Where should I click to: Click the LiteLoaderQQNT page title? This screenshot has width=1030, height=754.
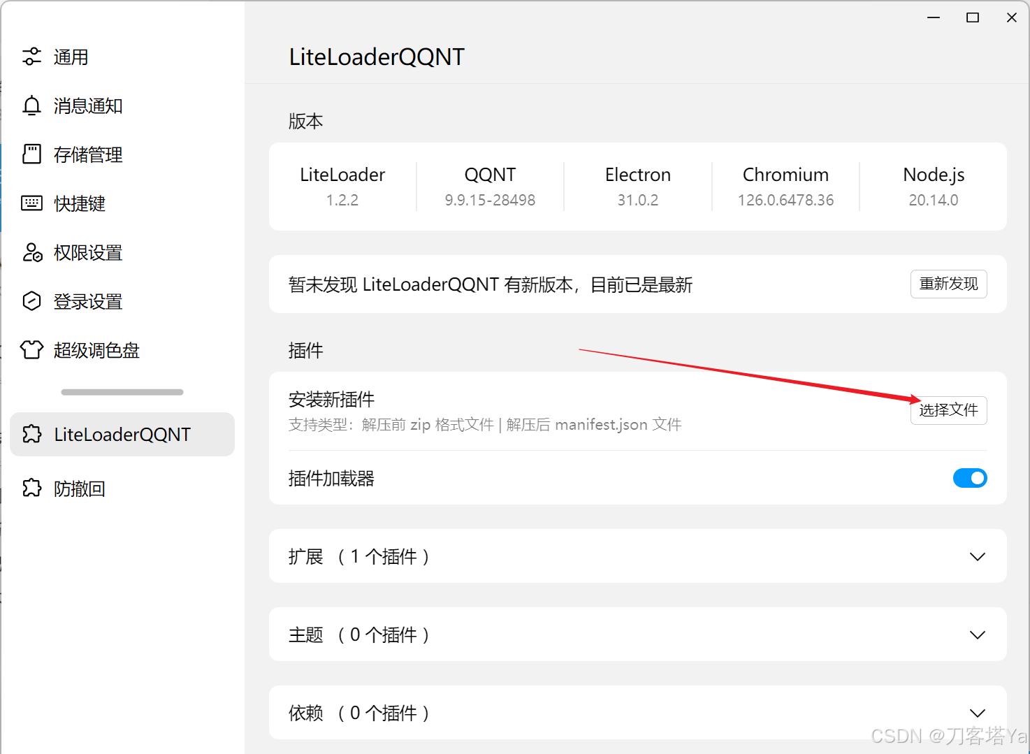tap(377, 57)
